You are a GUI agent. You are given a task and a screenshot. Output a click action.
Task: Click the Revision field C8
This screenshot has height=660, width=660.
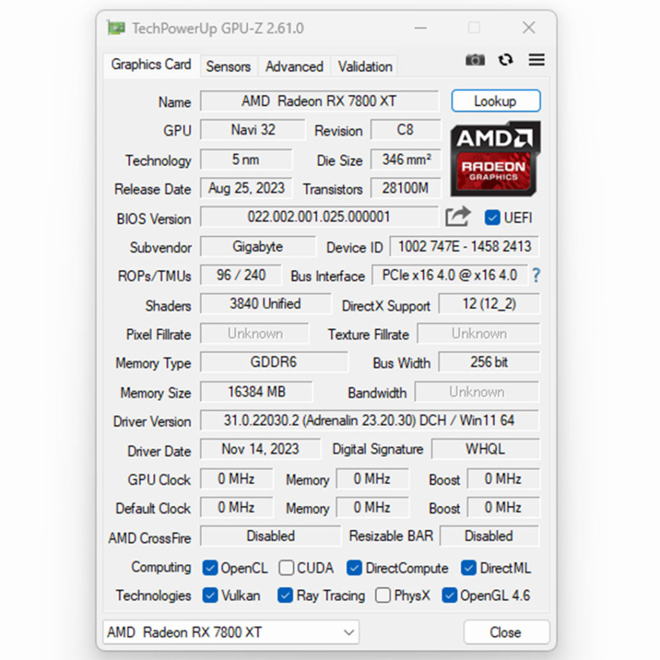pos(406,130)
